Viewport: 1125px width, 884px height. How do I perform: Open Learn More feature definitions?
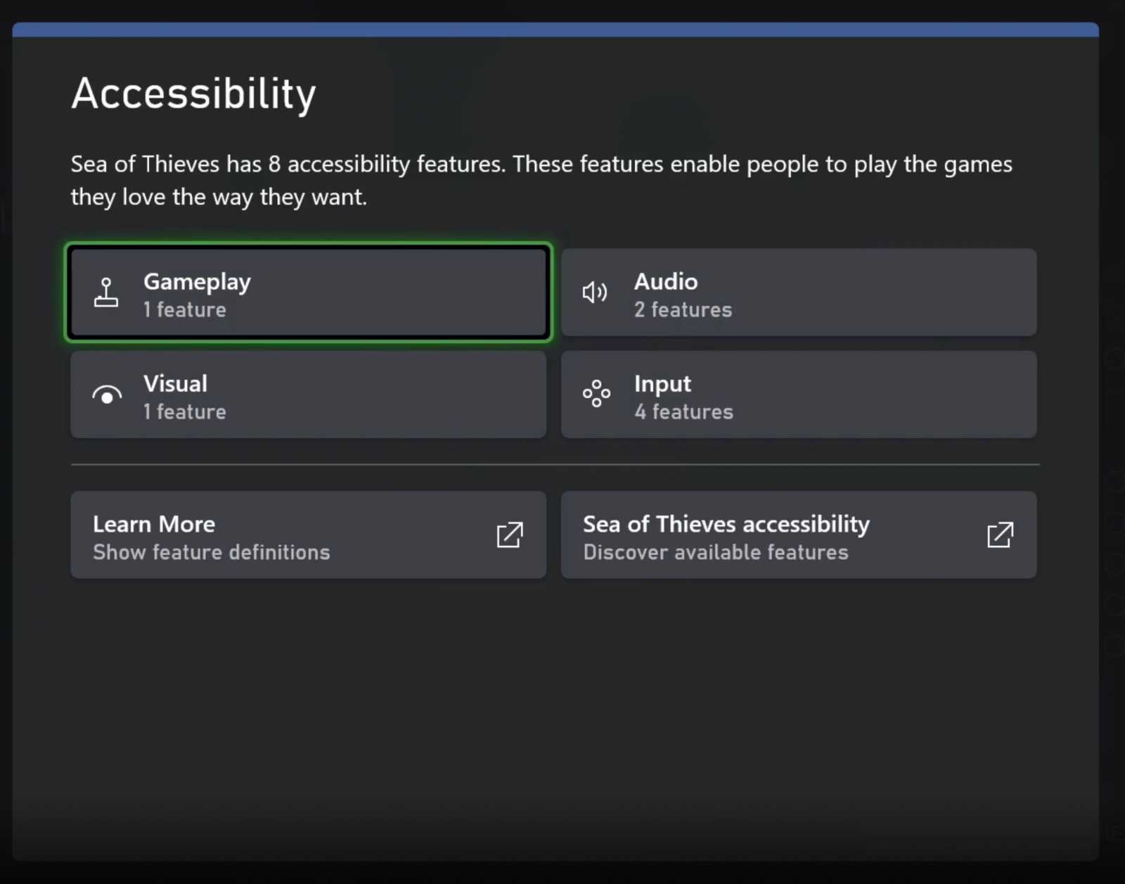(308, 535)
